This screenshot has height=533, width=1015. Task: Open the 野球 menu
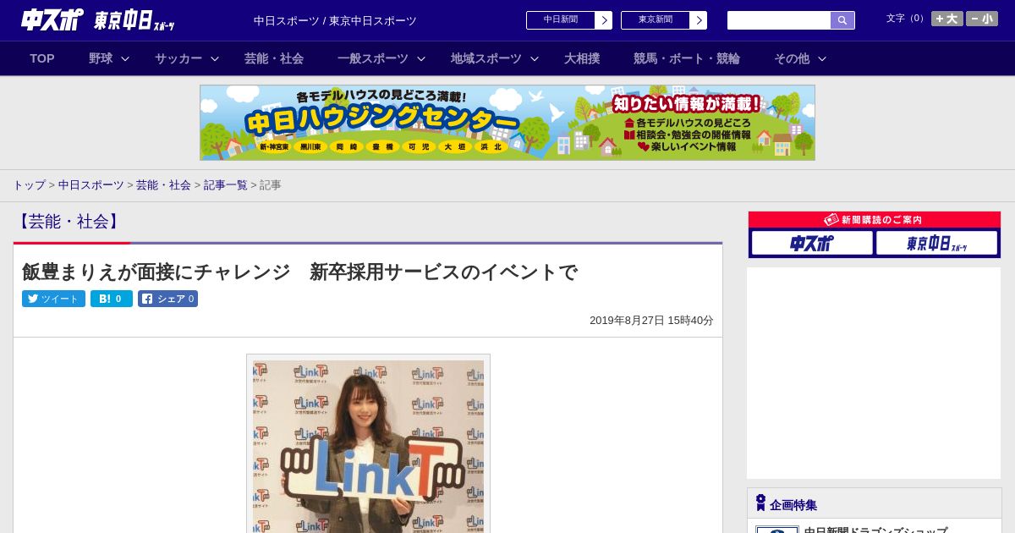[101, 58]
